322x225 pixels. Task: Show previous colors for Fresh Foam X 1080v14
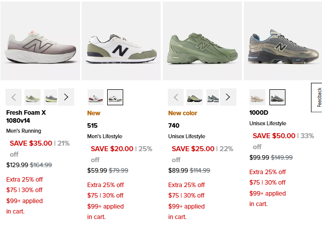click(14, 97)
